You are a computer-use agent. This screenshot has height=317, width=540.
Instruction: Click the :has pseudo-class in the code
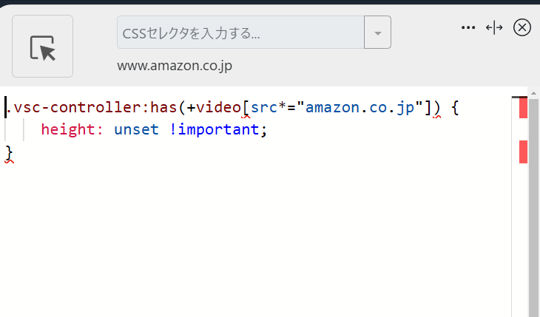pyautogui.click(x=163, y=107)
